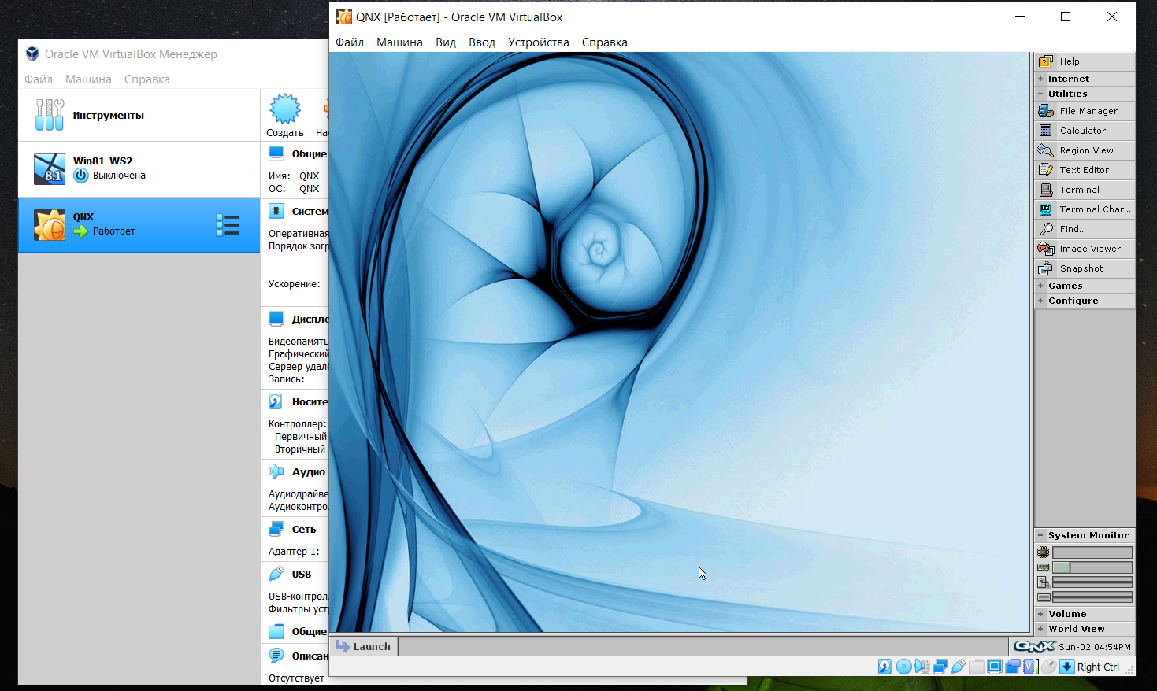
Task: Select QNX machine in Manager list
Action: 139,225
